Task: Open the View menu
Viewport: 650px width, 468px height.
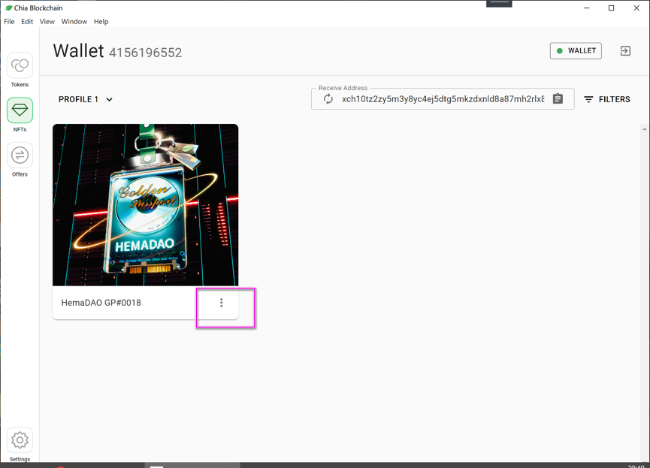Action: click(47, 22)
